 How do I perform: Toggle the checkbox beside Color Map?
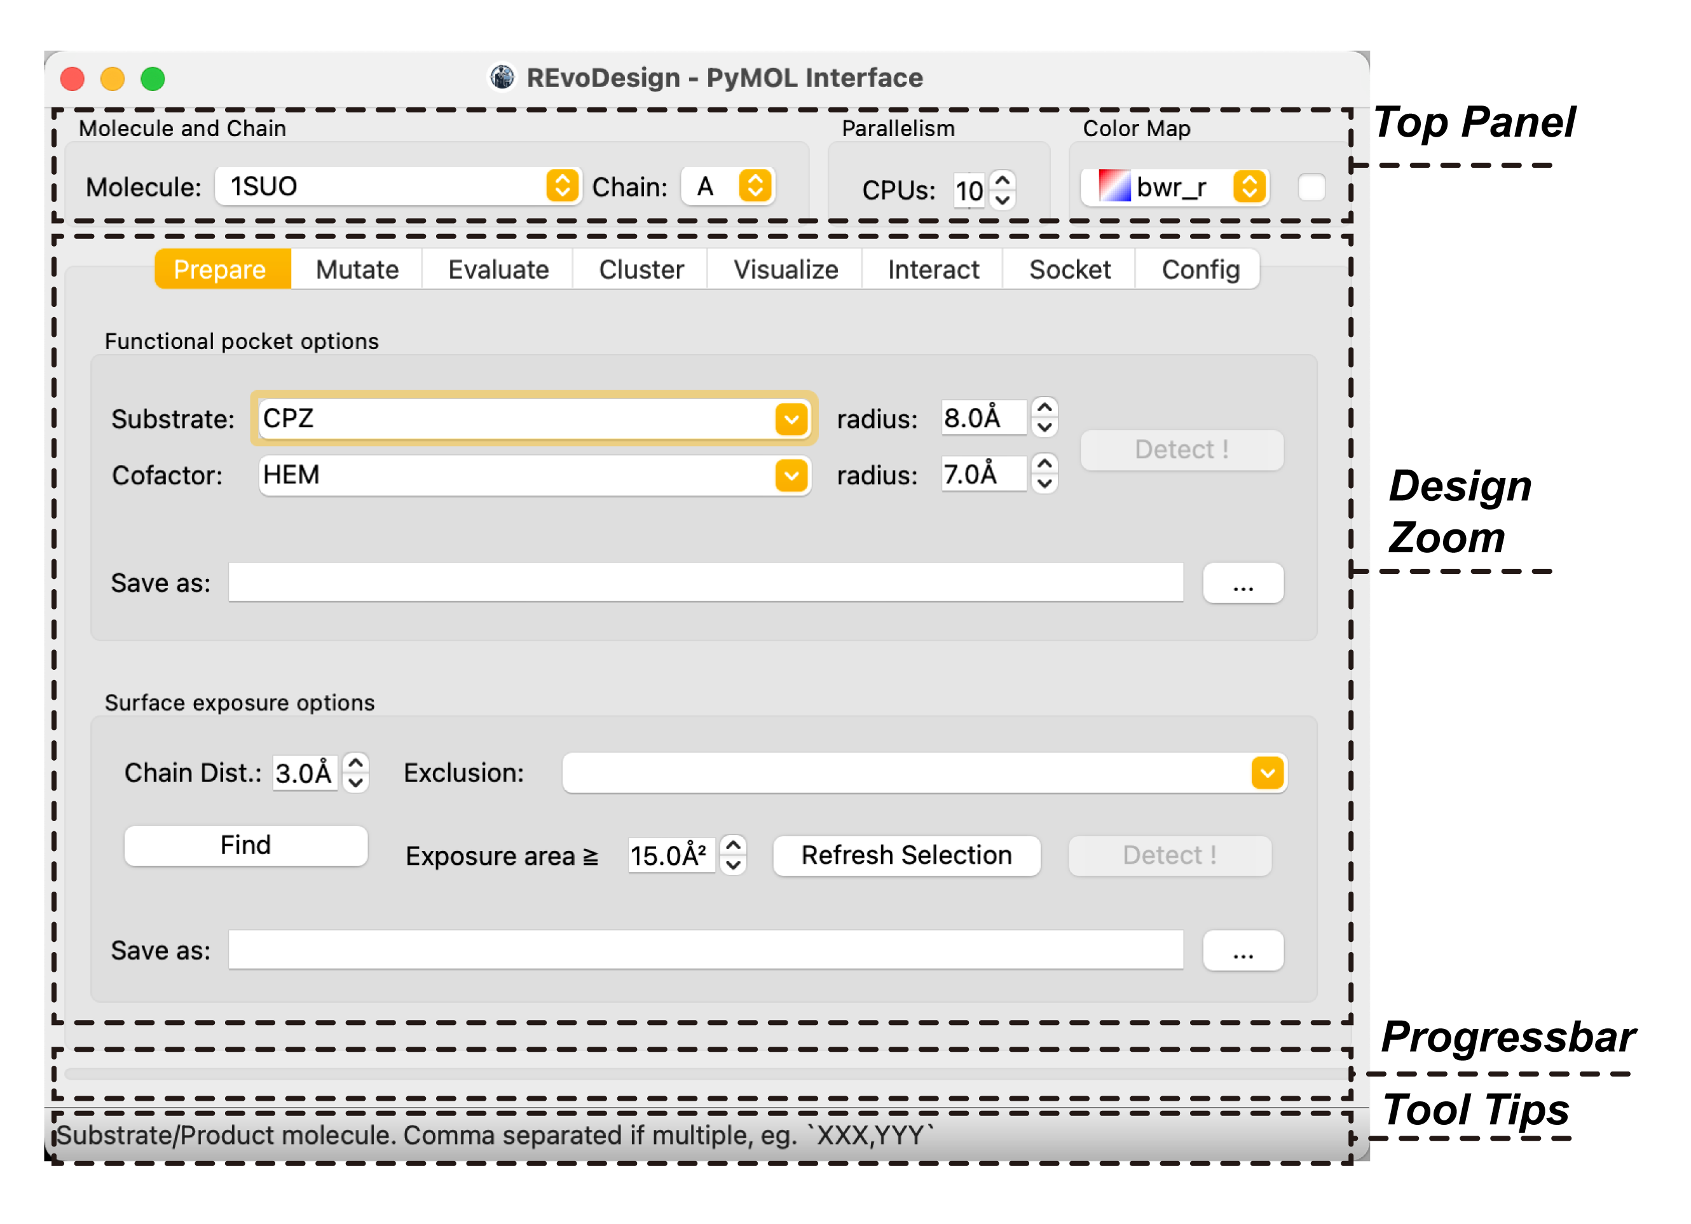[1311, 187]
